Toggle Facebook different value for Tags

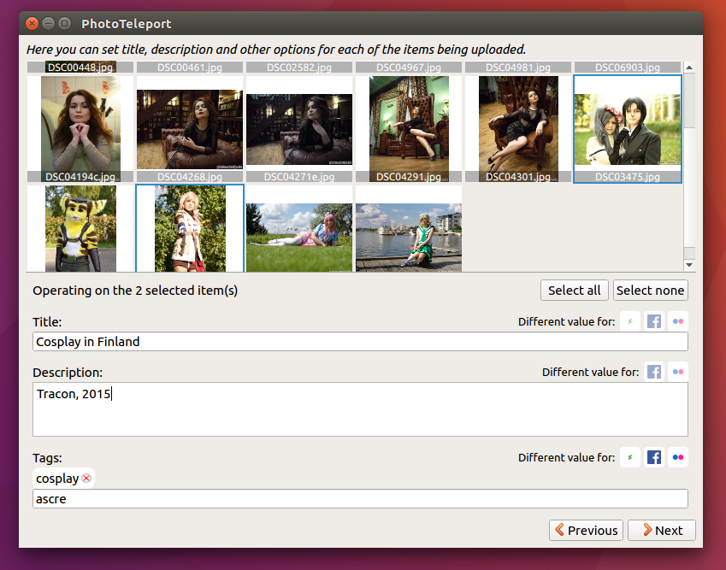click(654, 457)
